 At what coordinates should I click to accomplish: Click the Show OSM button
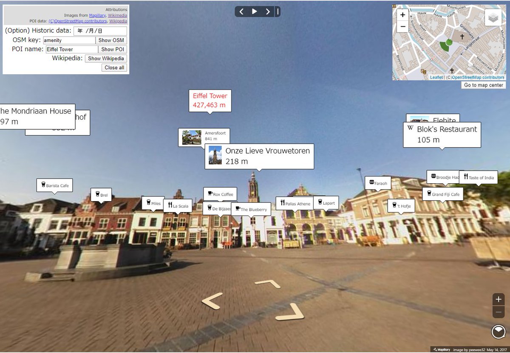[111, 40]
